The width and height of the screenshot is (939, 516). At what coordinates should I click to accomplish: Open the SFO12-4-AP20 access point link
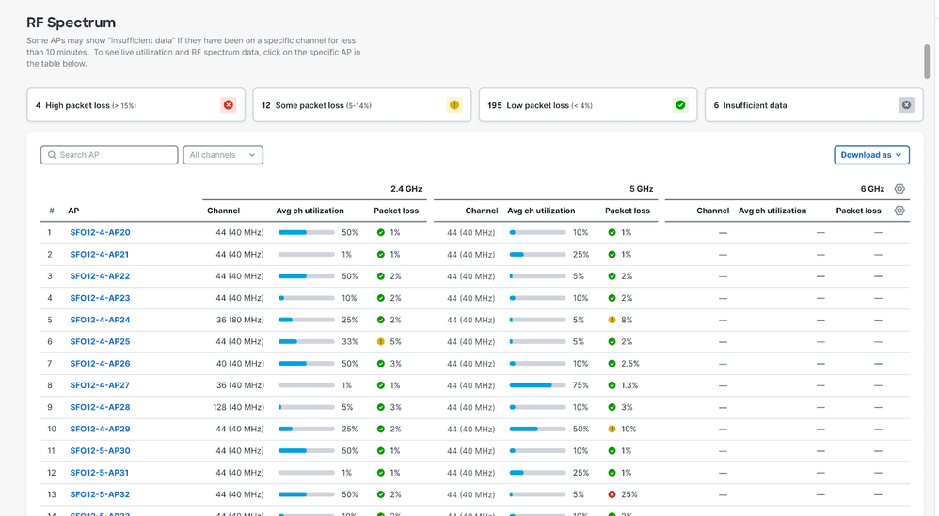[x=100, y=232]
